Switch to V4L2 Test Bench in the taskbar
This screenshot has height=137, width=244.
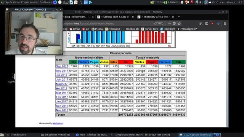(x=157, y=135)
